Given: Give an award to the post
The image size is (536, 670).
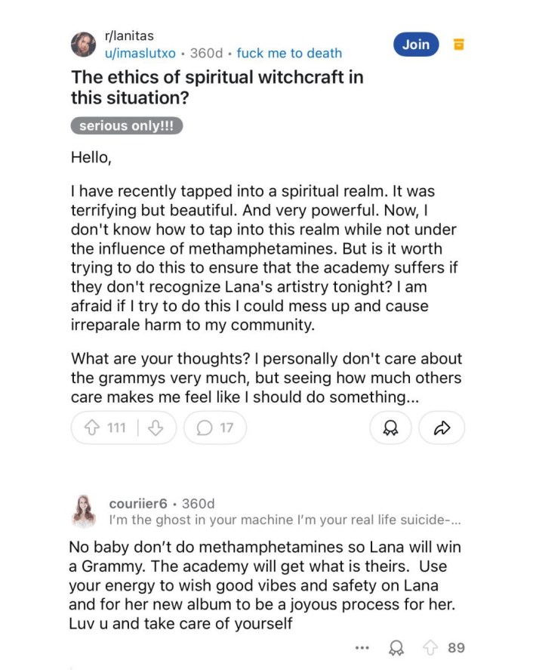Looking at the screenshot, I should (x=390, y=428).
